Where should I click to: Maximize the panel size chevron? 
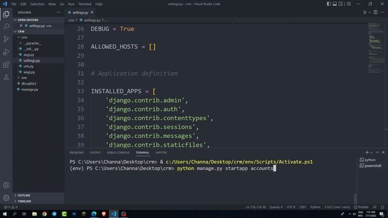378,152
